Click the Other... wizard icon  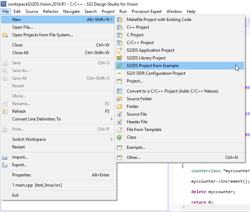point(119,158)
